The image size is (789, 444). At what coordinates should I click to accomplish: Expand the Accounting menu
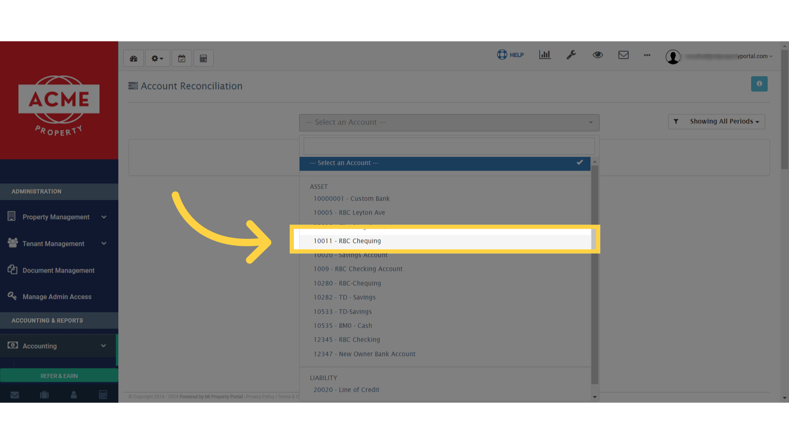coord(58,346)
